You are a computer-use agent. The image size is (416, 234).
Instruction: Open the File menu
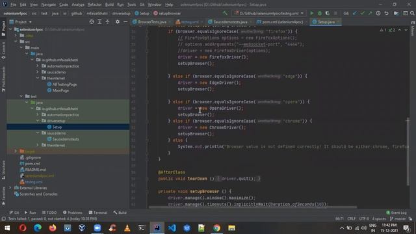(13, 5)
